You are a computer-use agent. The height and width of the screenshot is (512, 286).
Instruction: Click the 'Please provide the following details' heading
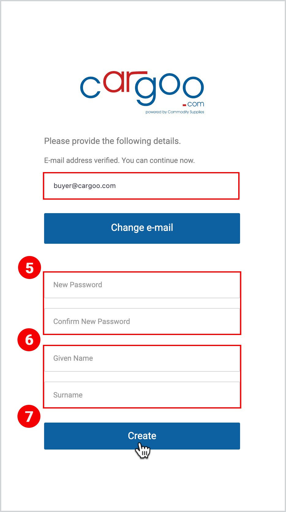point(112,141)
